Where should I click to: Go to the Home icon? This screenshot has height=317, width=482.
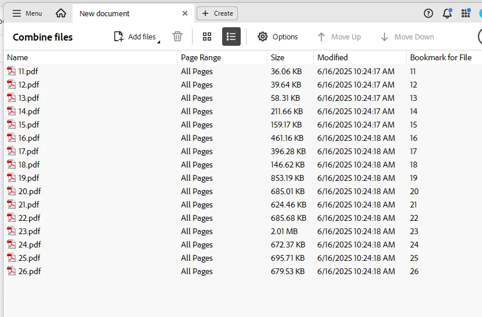point(61,13)
